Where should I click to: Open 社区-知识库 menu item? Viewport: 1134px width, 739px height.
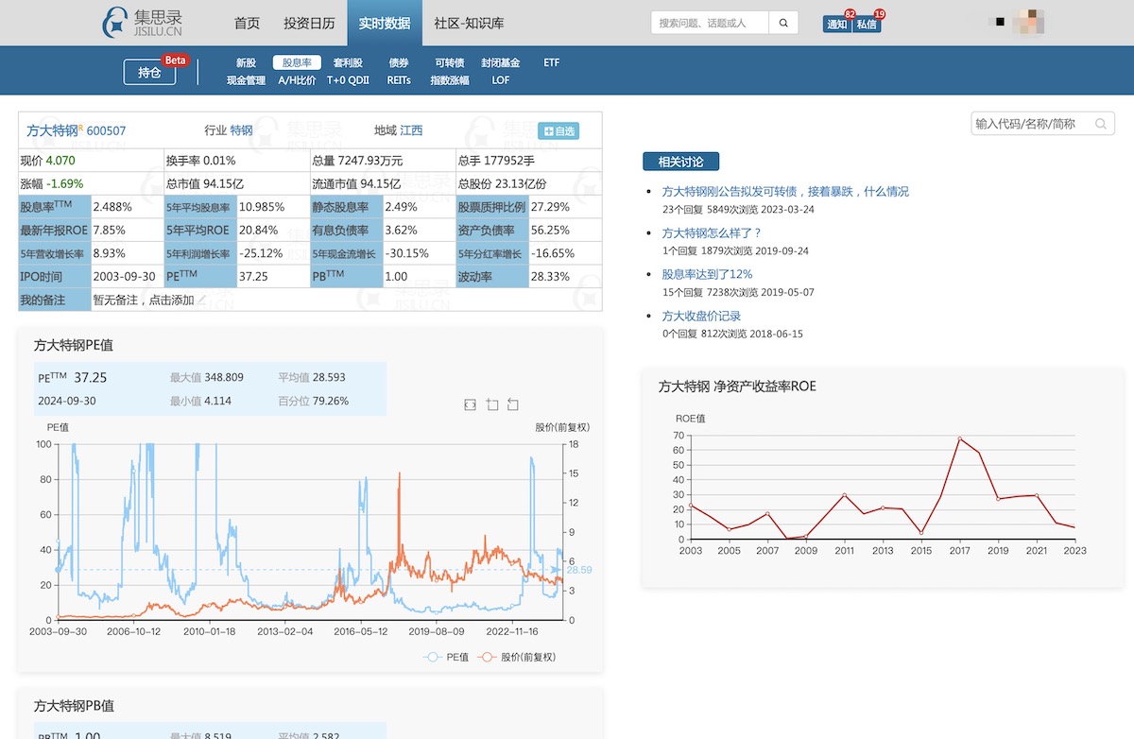click(x=469, y=23)
